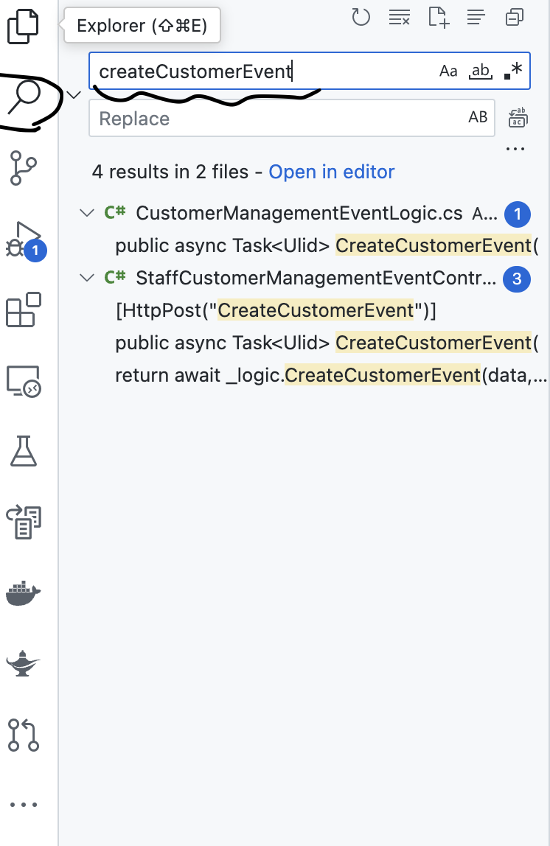Open the HttpPost CreateCustomerEvent result line
Viewport: 550px width, 846px height.
tap(276, 310)
